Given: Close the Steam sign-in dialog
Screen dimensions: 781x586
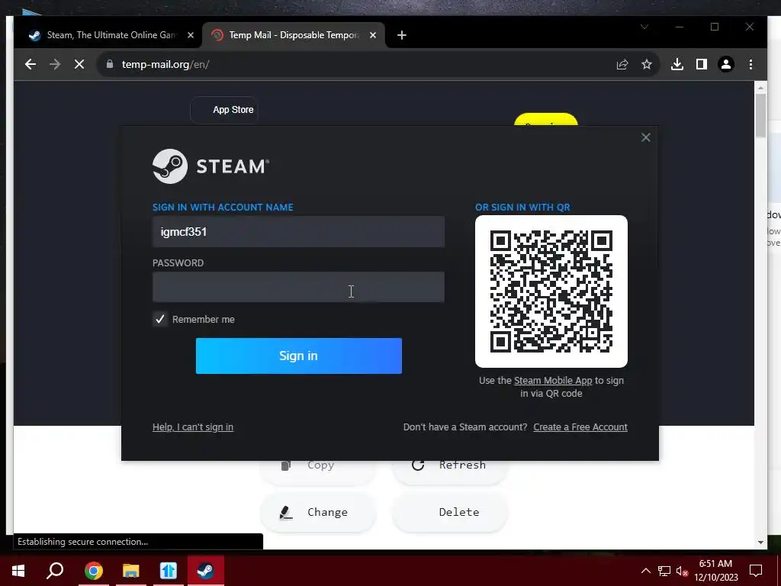Looking at the screenshot, I should pos(645,137).
